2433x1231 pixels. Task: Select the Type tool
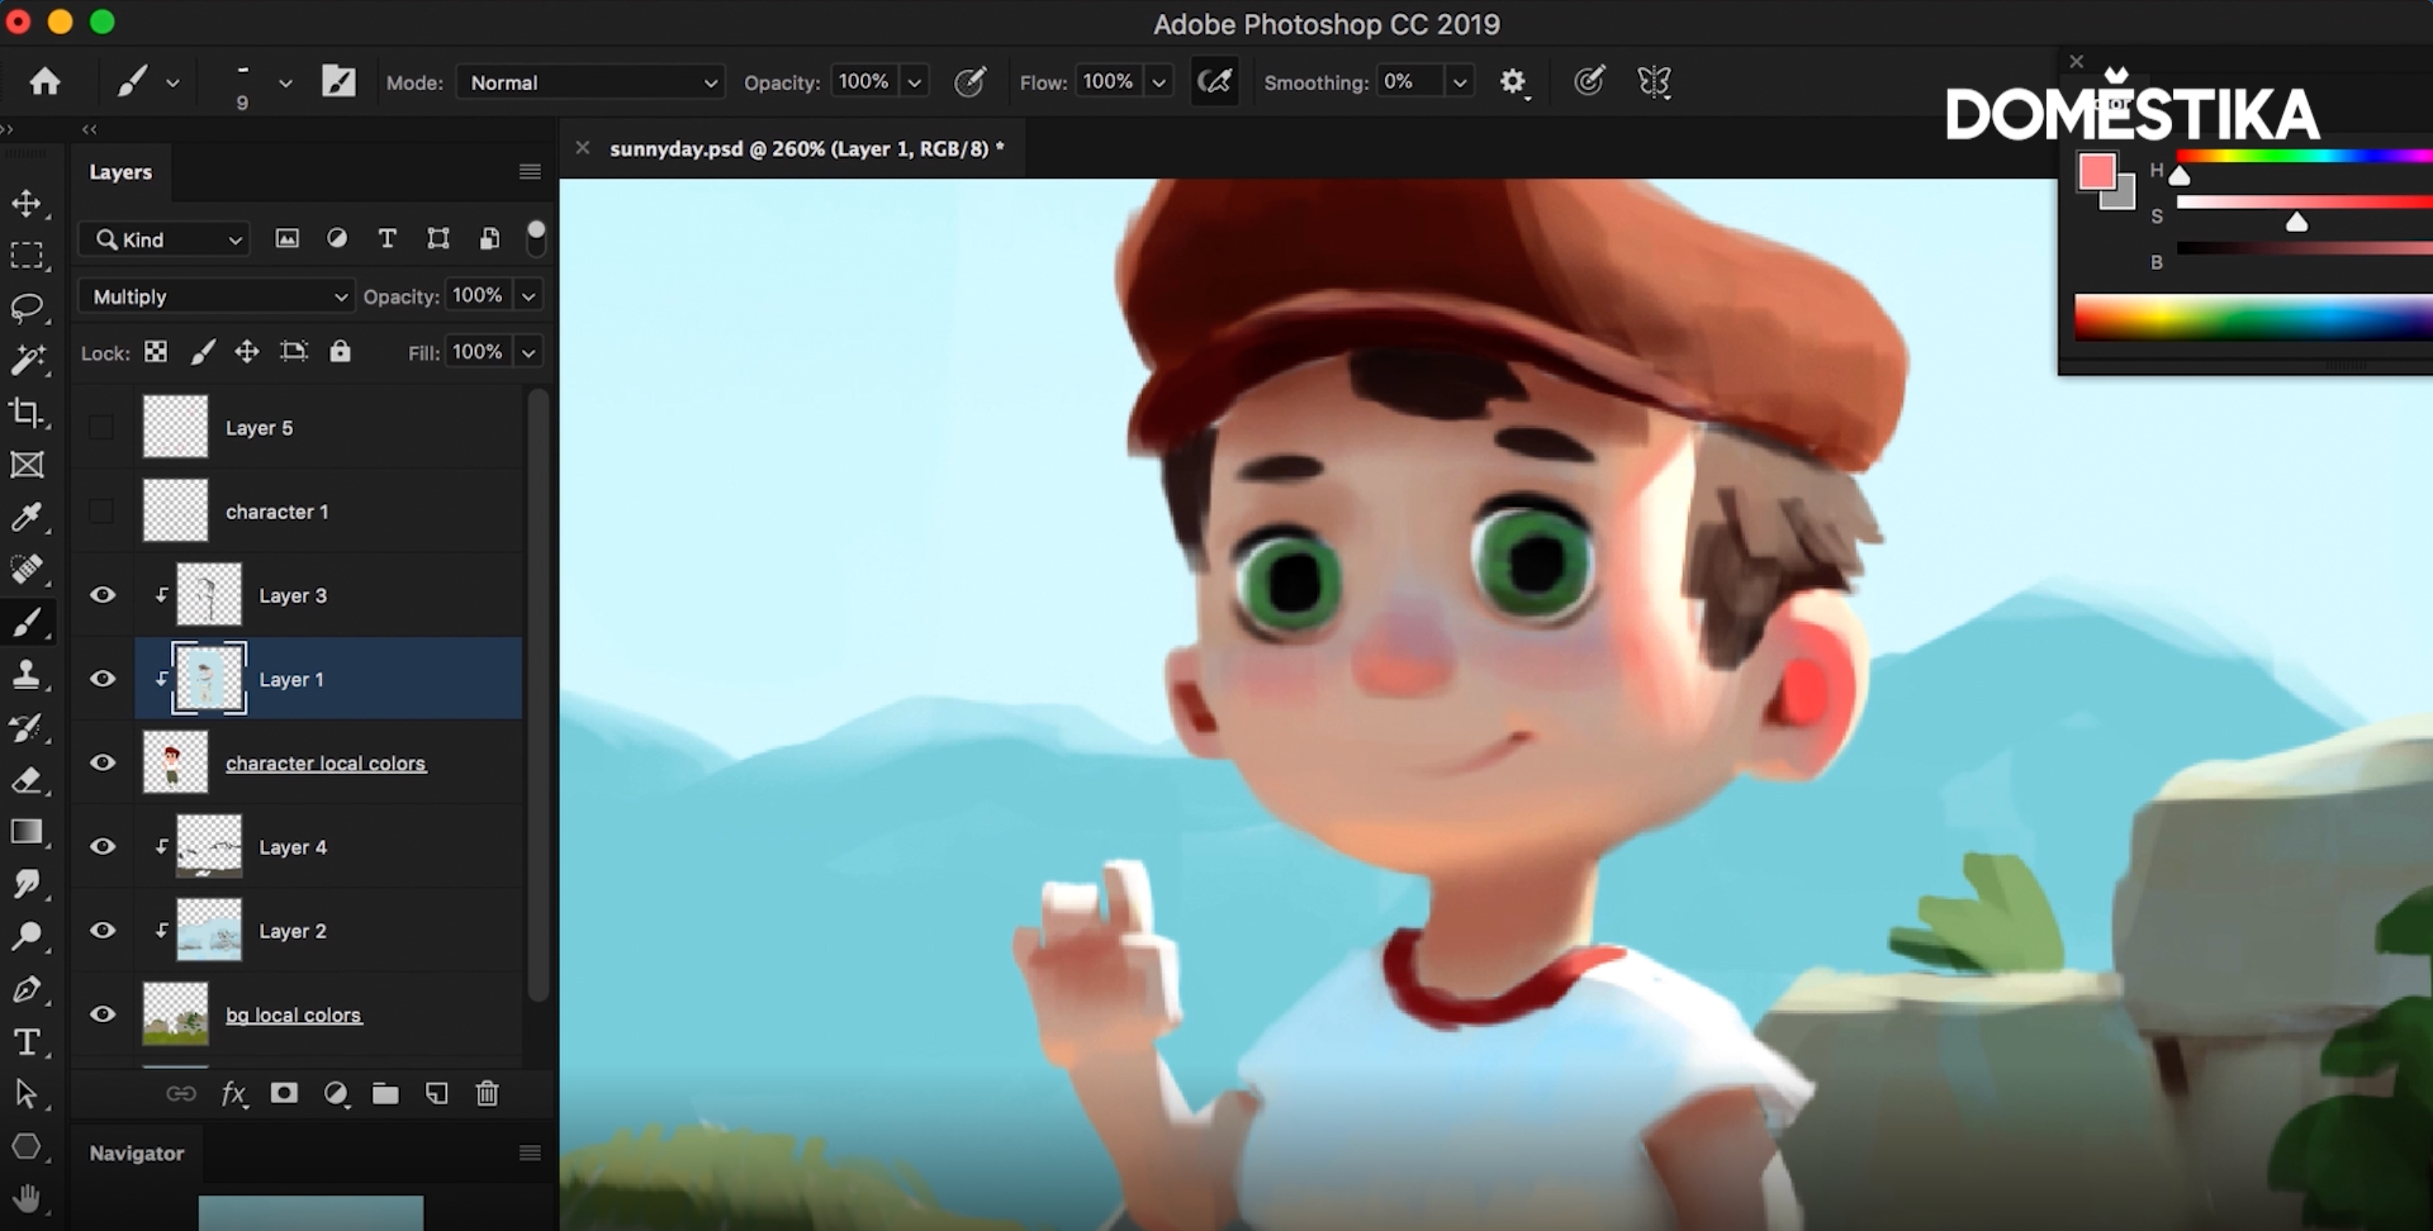tap(27, 1043)
